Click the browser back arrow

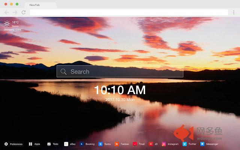pos(7,12)
